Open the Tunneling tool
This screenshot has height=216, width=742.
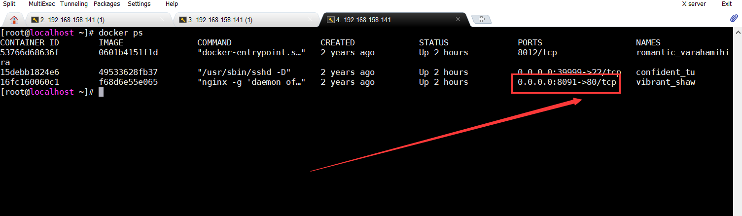pyautogui.click(x=74, y=4)
